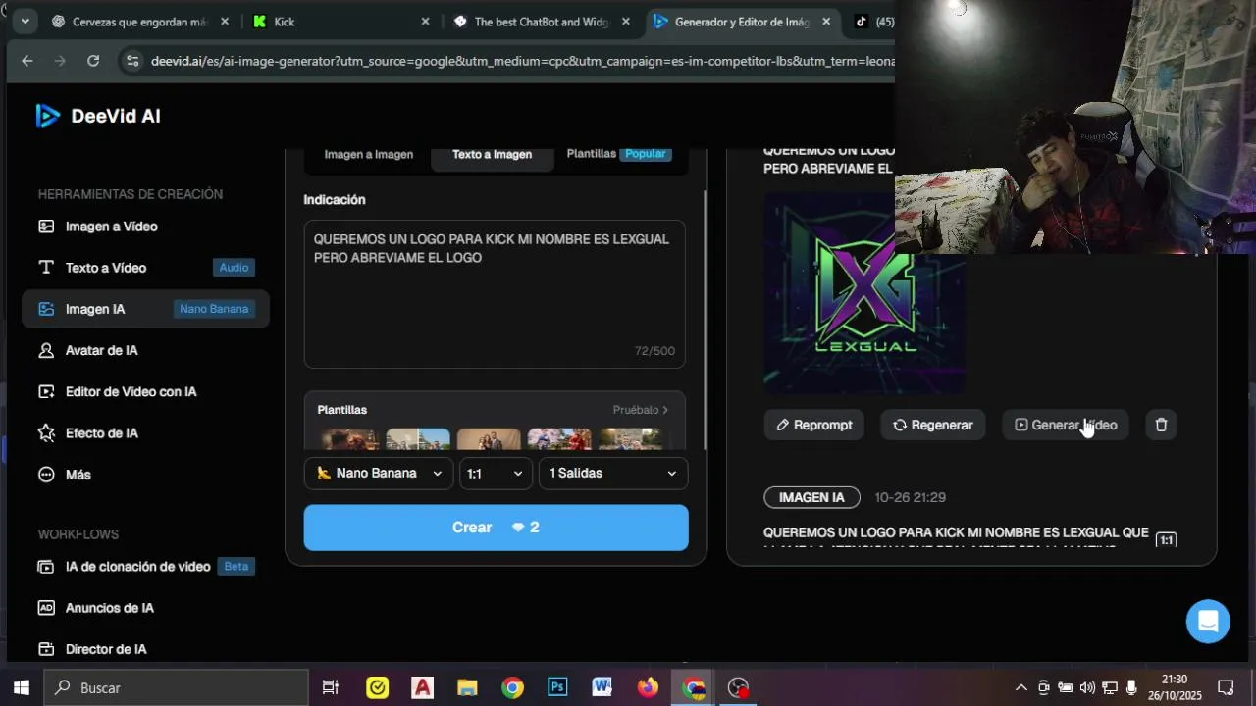Click the Indicación prompt text area

click(x=495, y=294)
